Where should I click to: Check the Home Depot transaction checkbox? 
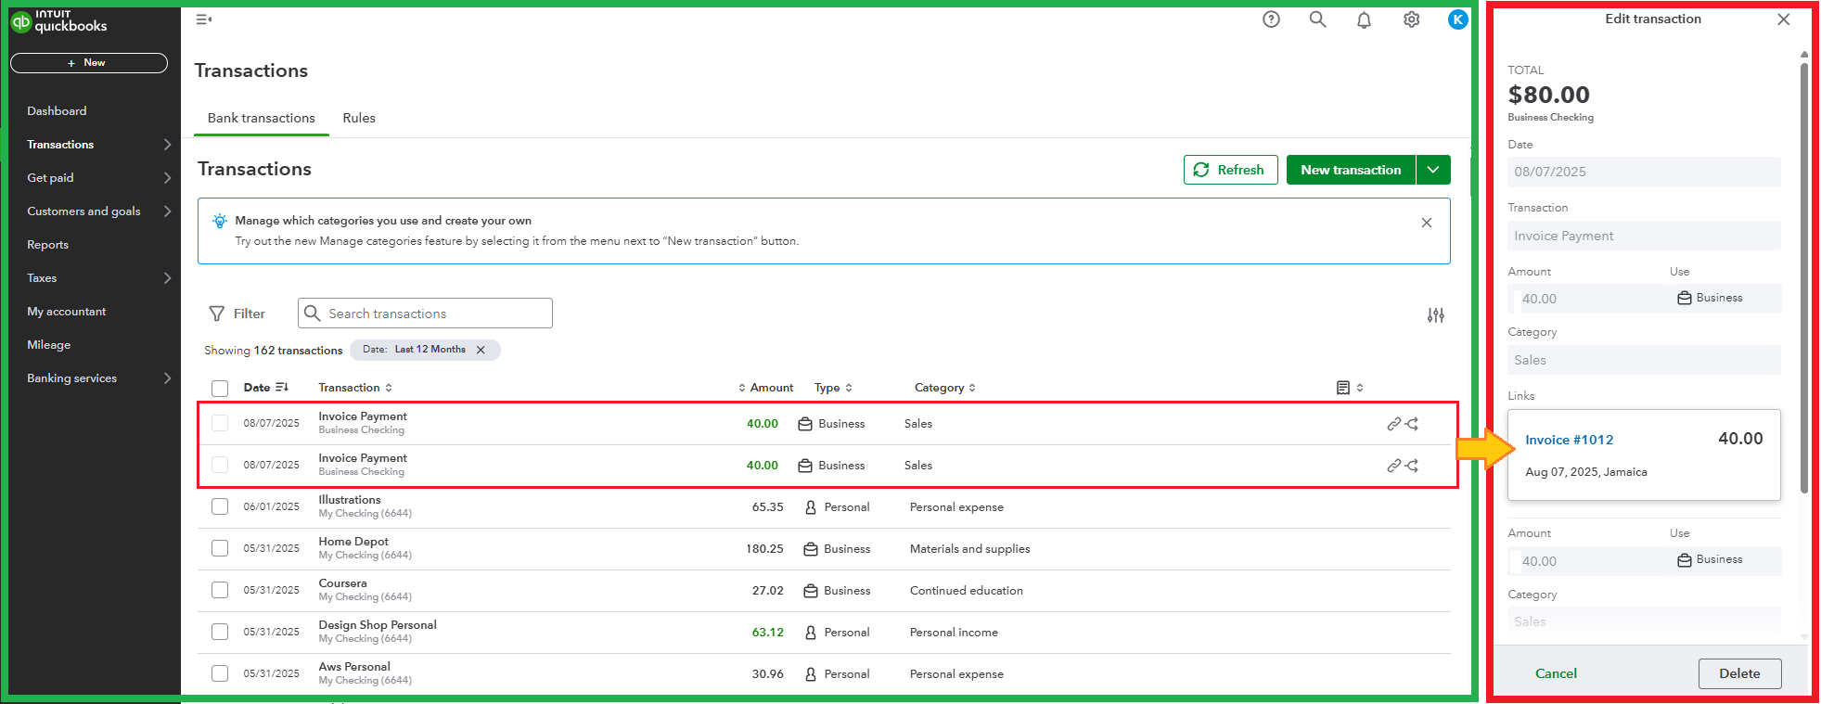point(220,548)
